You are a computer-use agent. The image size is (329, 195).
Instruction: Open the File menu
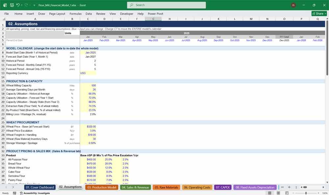7,13
